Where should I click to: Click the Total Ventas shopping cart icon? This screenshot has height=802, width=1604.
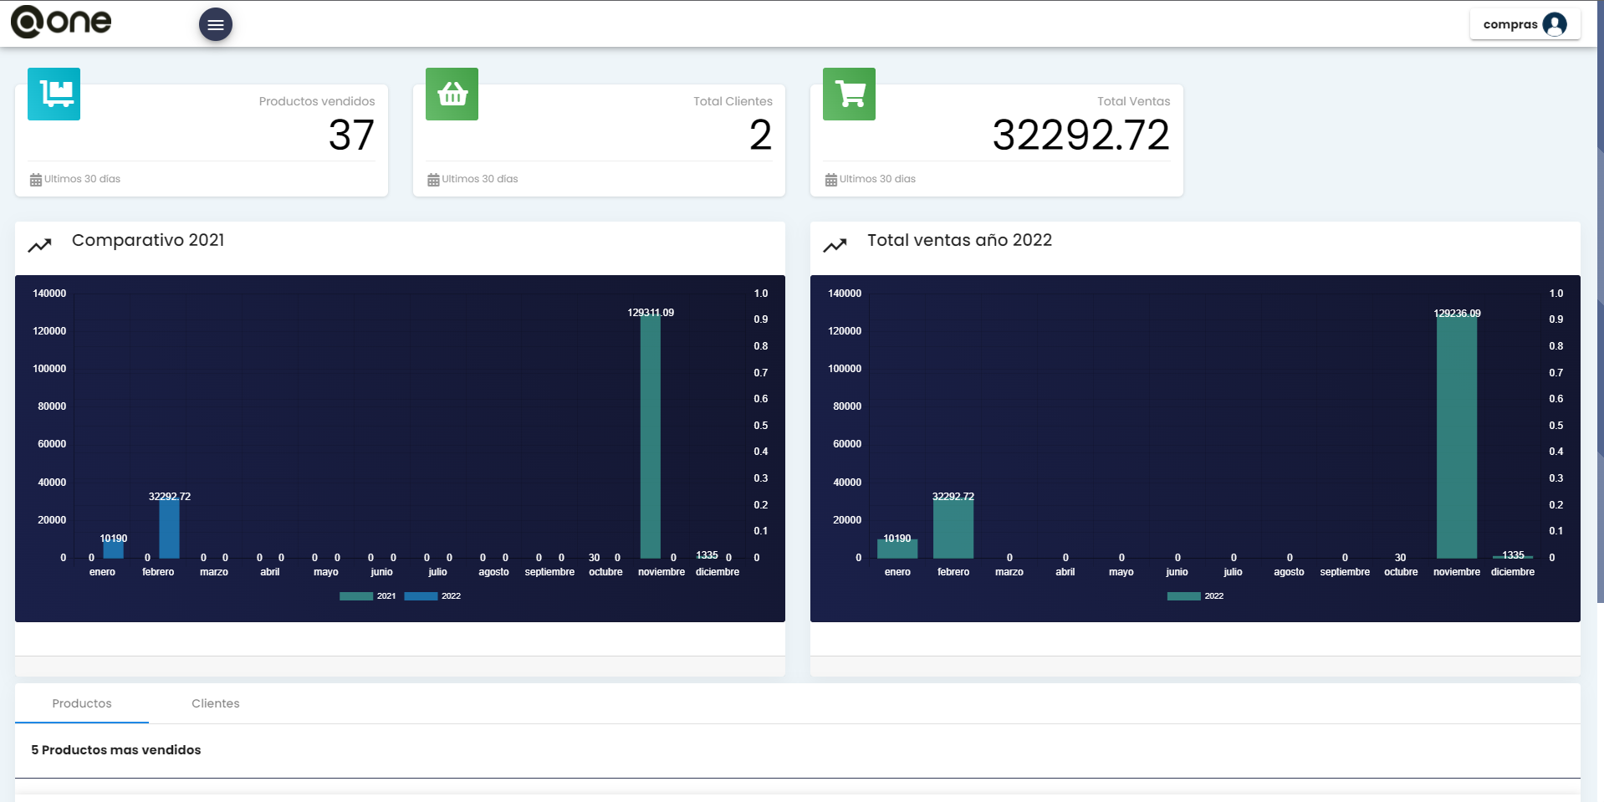point(849,94)
